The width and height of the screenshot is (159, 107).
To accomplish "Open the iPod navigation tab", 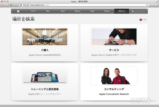I will coord(63,11).
